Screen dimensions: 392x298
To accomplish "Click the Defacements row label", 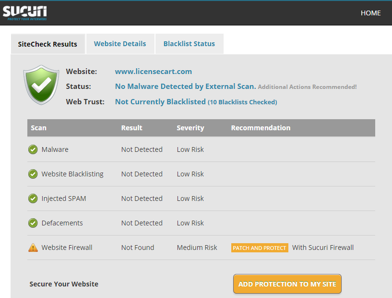I will click(x=62, y=223).
